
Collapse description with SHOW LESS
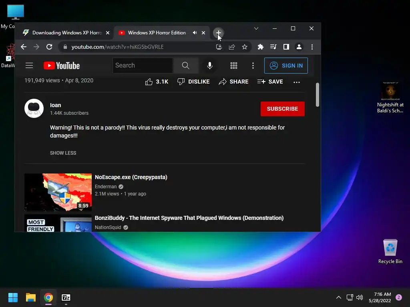(x=63, y=153)
